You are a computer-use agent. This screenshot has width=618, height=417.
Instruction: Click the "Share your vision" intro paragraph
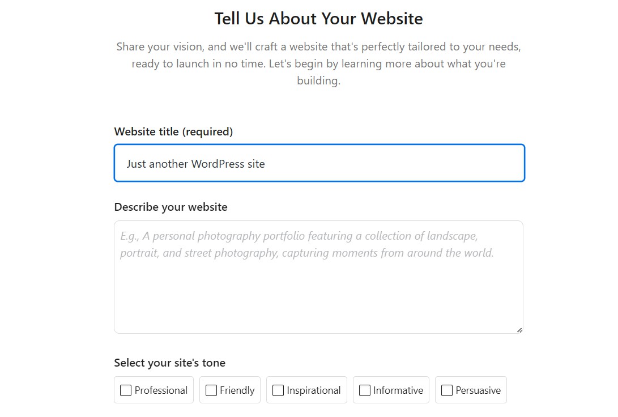(x=318, y=63)
